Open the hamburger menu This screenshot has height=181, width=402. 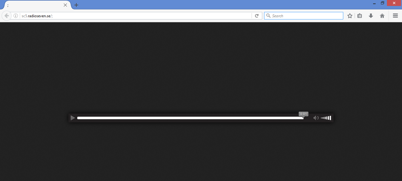tap(395, 16)
